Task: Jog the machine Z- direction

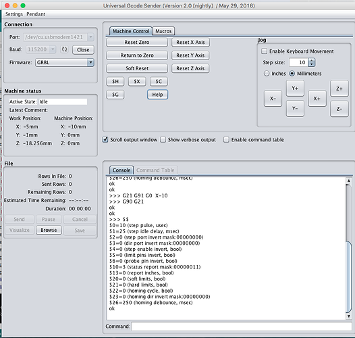Action: pos(339,109)
